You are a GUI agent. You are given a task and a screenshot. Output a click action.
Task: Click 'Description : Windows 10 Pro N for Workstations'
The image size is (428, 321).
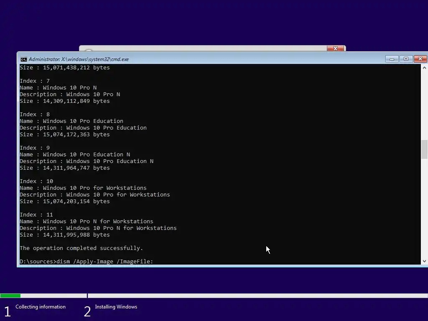pos(98,228)
